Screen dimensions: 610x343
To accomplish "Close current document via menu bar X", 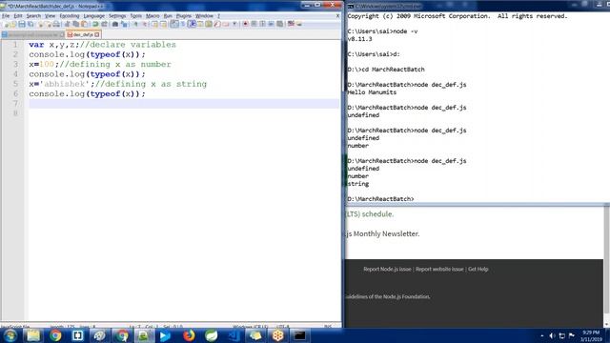I will click(x=337, y=16).
